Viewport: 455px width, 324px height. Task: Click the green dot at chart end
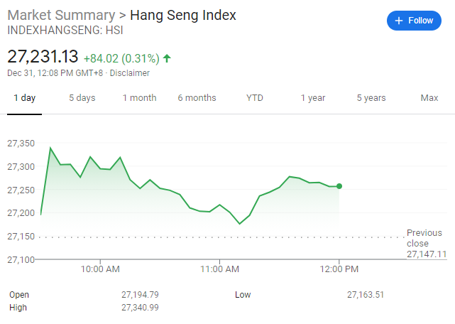click(x=339, y=186)
